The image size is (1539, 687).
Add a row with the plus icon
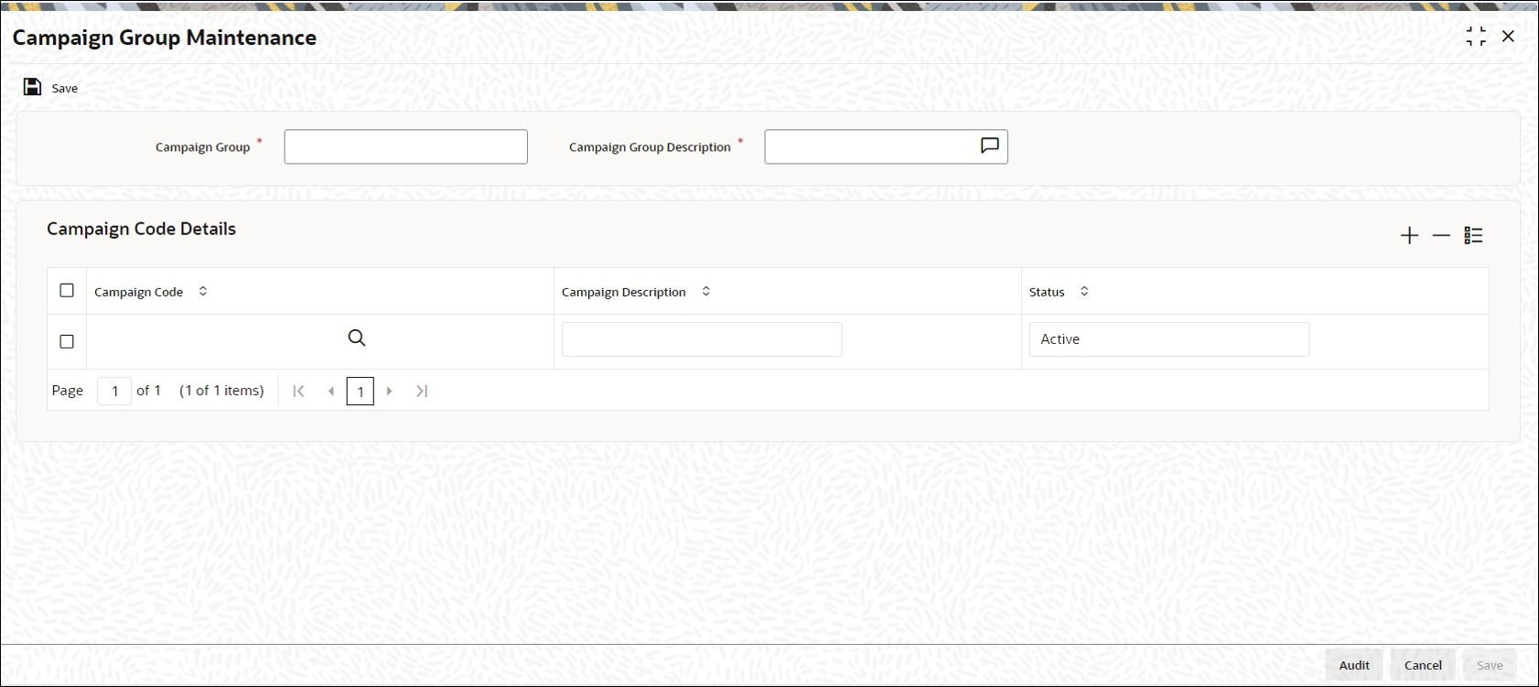[1409, 236]
